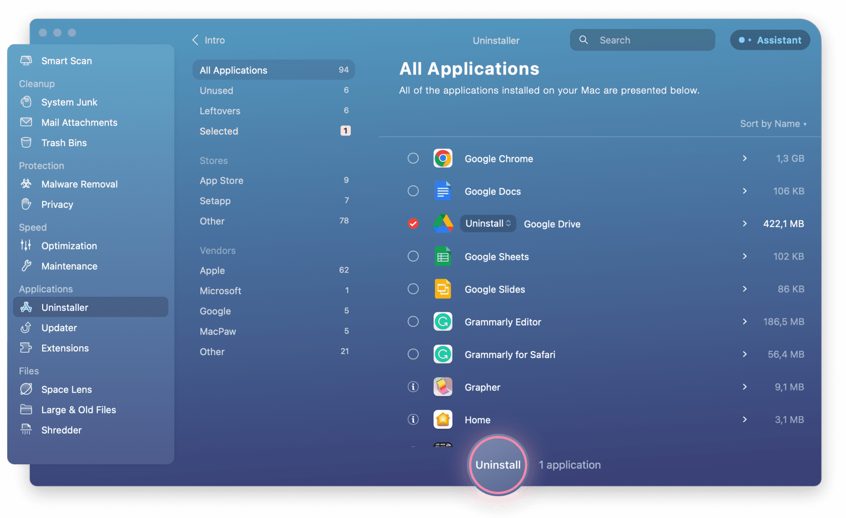The width and height of the screenshot is (846, 518).
Task: Click the Home app icon
Action: [x=442, y=419]
